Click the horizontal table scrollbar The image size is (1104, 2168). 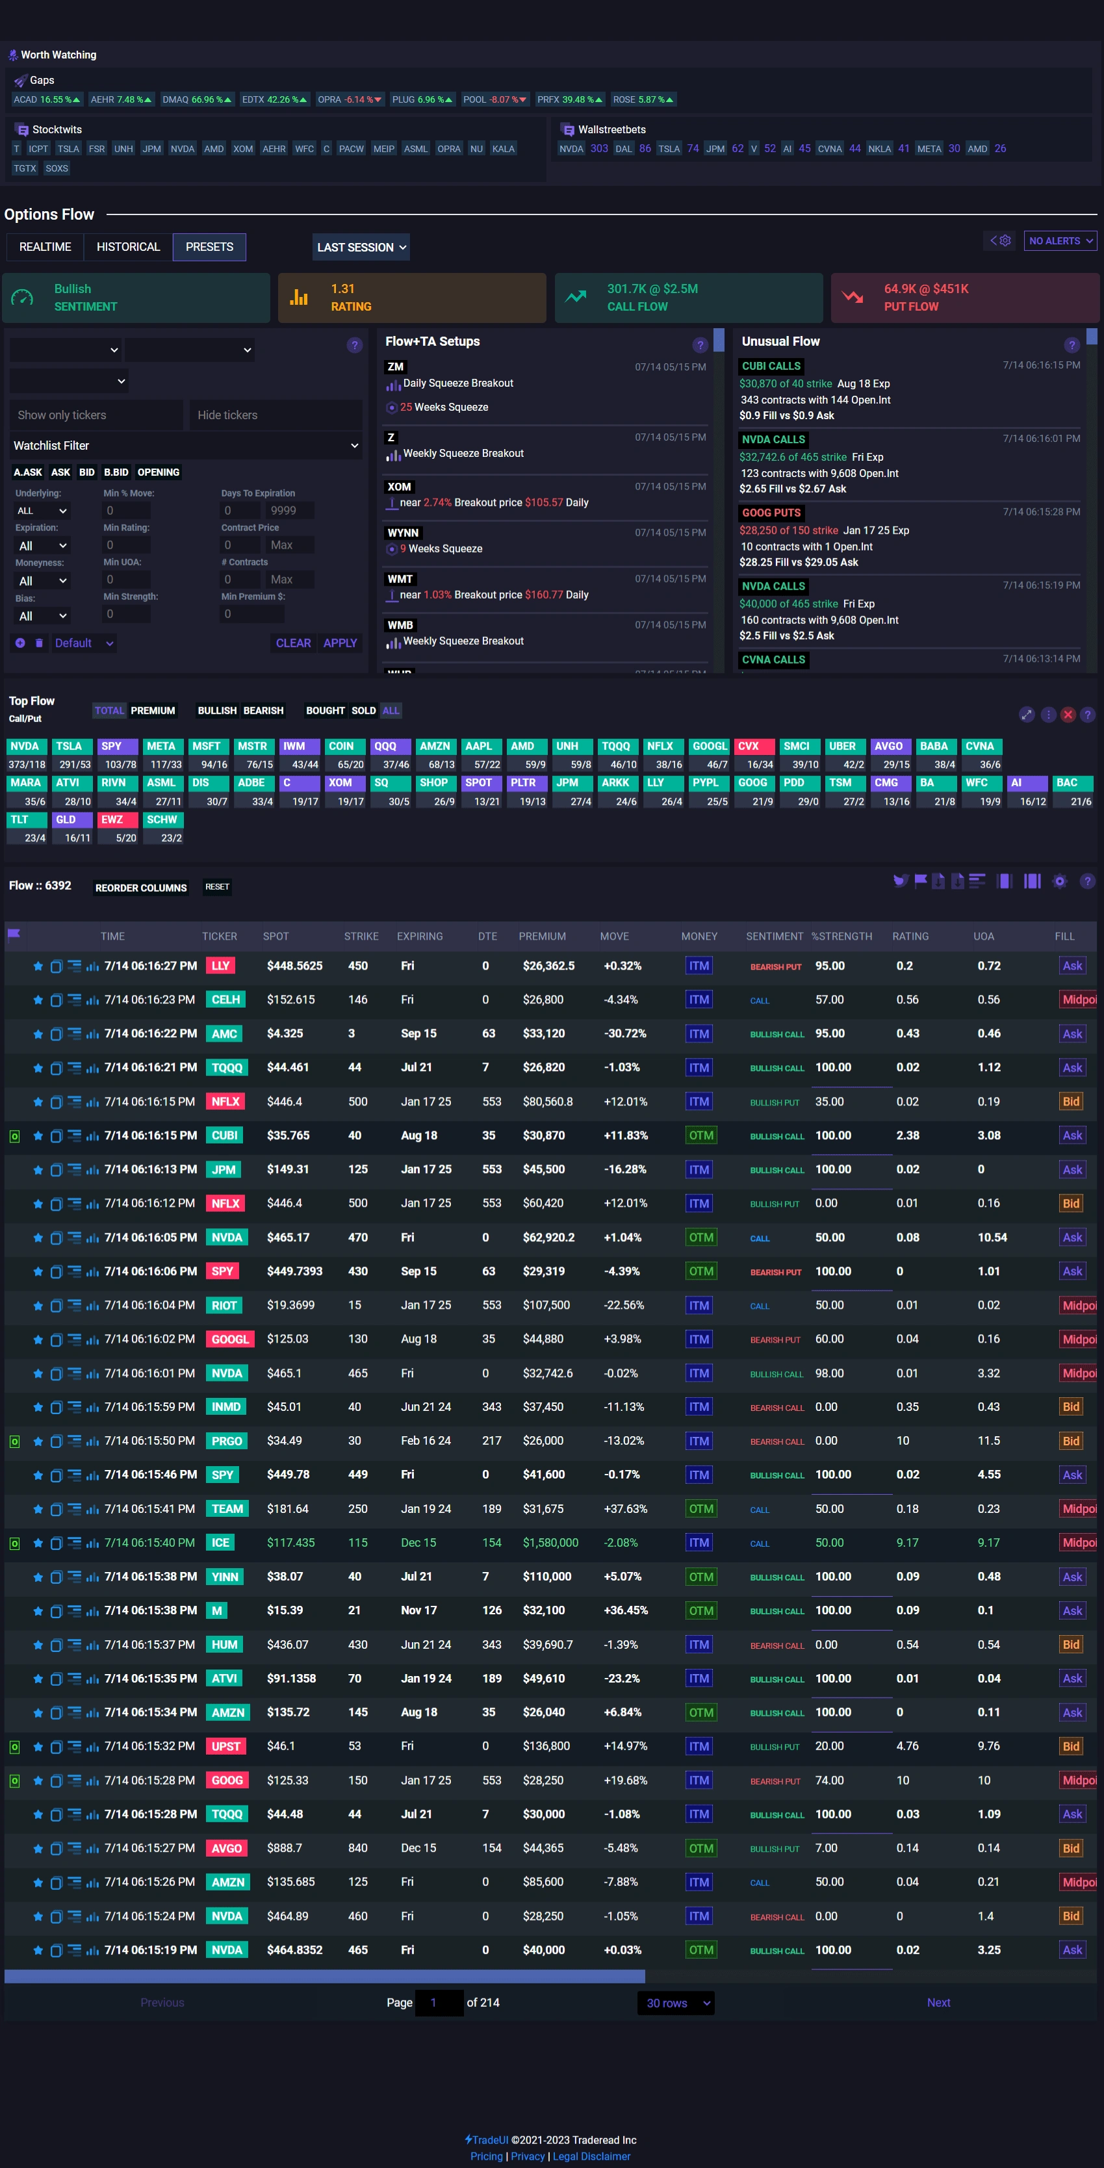(325, 1977)
